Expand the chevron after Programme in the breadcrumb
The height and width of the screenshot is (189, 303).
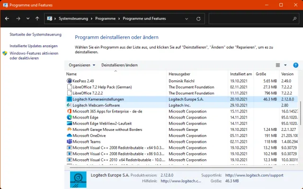(x=119, y=19)
